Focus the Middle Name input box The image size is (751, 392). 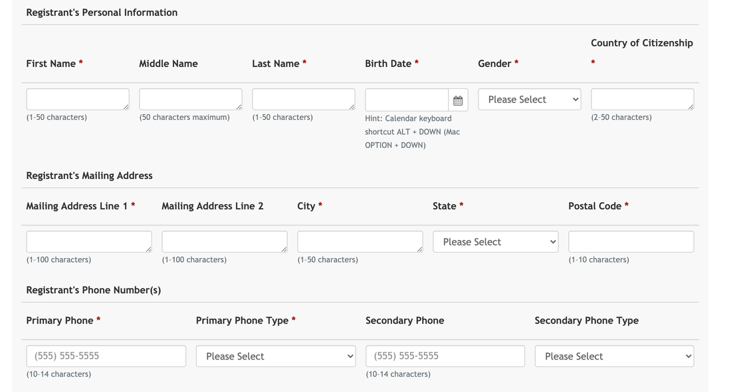coord(191,99)
